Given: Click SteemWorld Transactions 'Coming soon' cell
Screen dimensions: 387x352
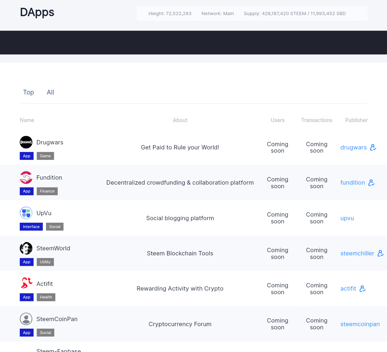Looking at the screenshot, I should [x=317, y=253].
